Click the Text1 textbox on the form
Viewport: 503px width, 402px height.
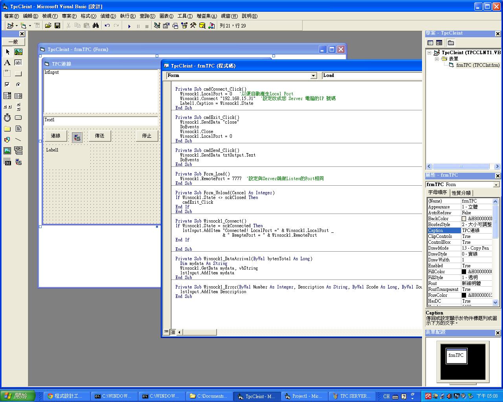[x=101, y=120]
